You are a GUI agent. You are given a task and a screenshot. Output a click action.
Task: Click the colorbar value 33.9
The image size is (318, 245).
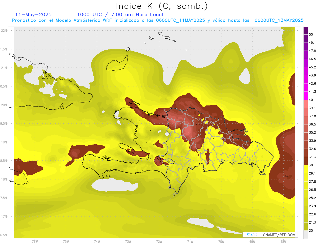point(312,141)
